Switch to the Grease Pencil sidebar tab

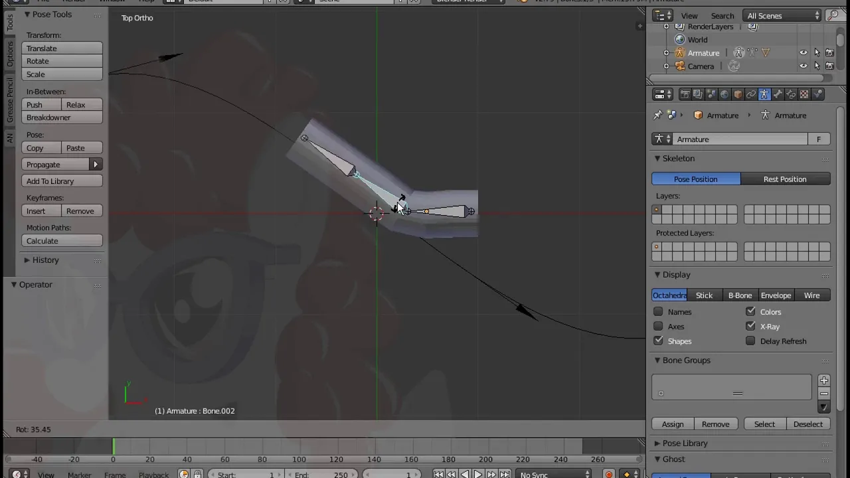point(9,100)
